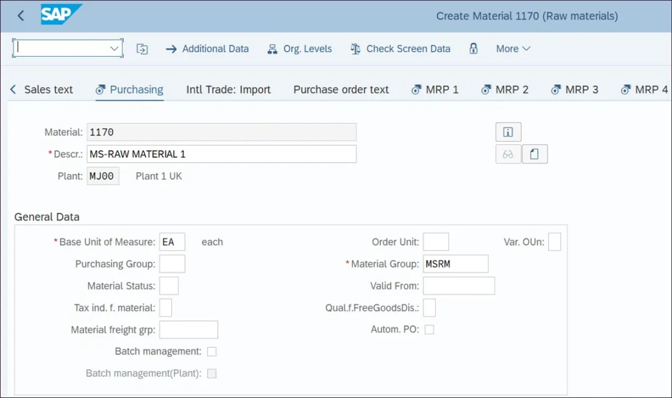Click the information icon button
672x398 pixels.
pyautogui.click(x=508, y=132)
